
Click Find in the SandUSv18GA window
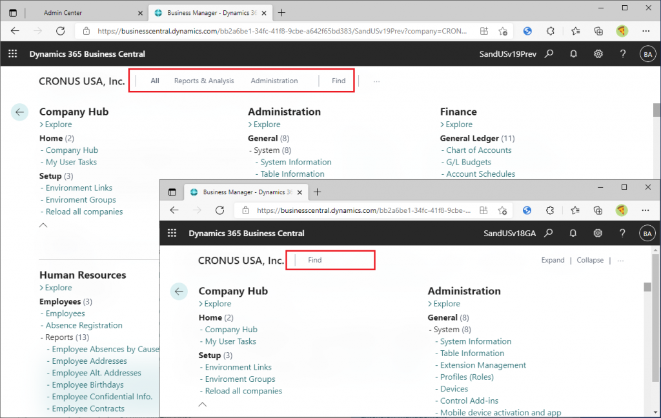[x=315, y=260]
